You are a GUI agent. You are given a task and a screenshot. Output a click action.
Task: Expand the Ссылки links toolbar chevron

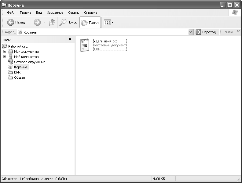pos(238,31)
